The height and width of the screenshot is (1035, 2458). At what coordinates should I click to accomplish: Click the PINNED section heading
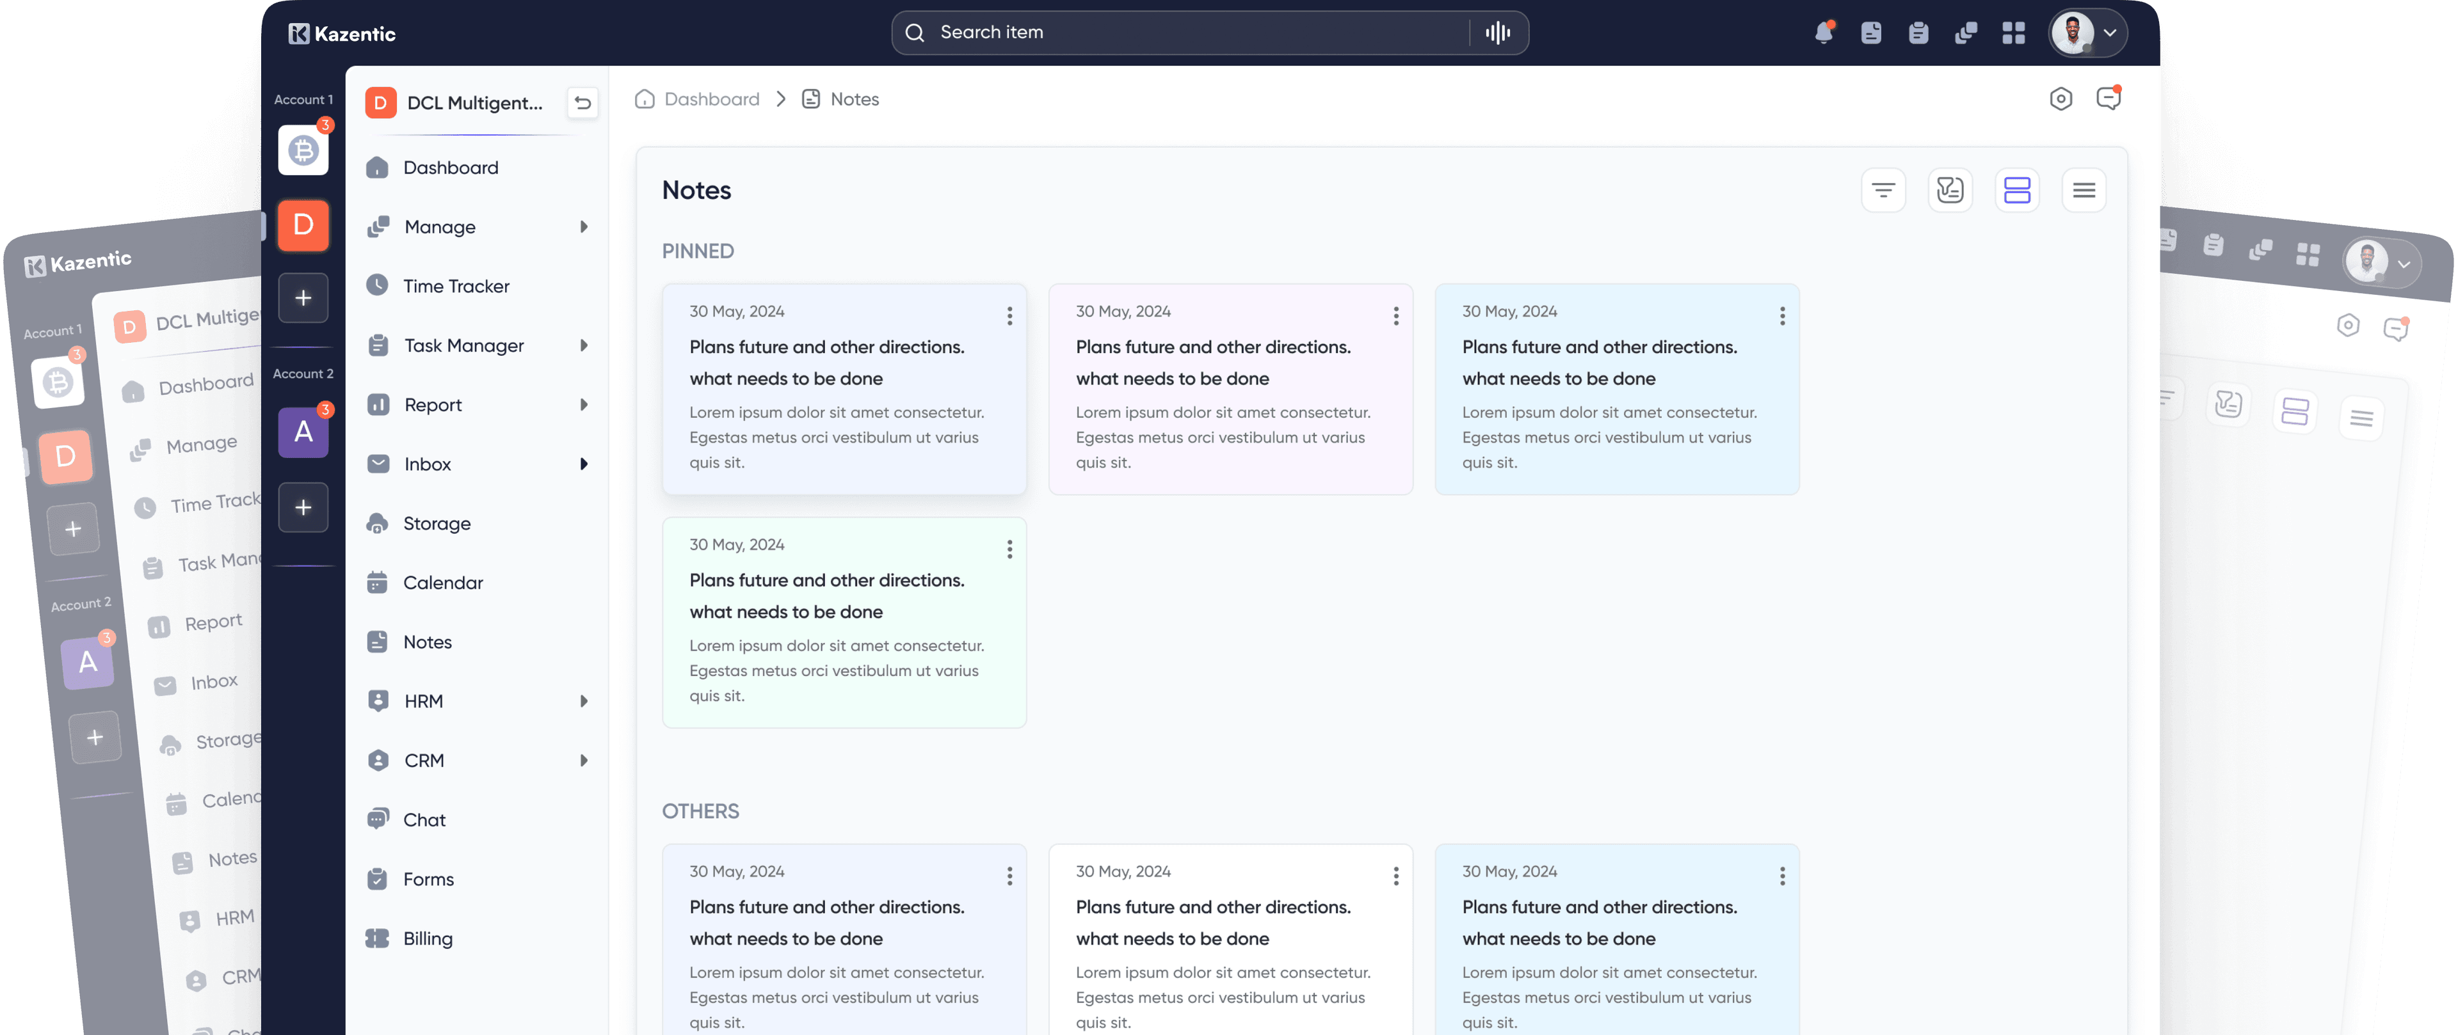pyautogui.click(x=698, y=251)
